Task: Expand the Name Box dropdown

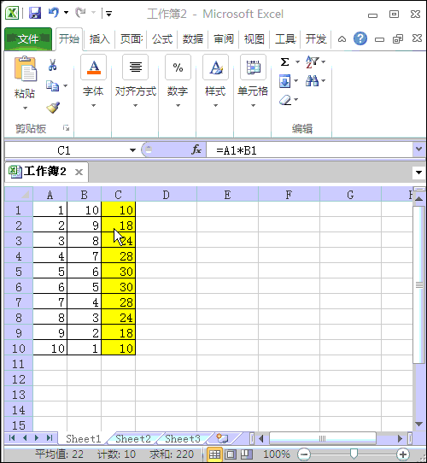Action: point(132,150)
